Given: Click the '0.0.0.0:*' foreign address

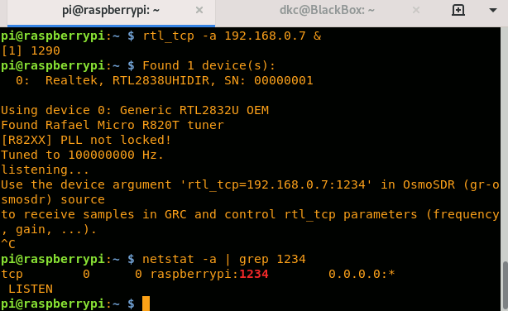Looking at the screenshot, I should pyautogui.click(x=362, y=274).
